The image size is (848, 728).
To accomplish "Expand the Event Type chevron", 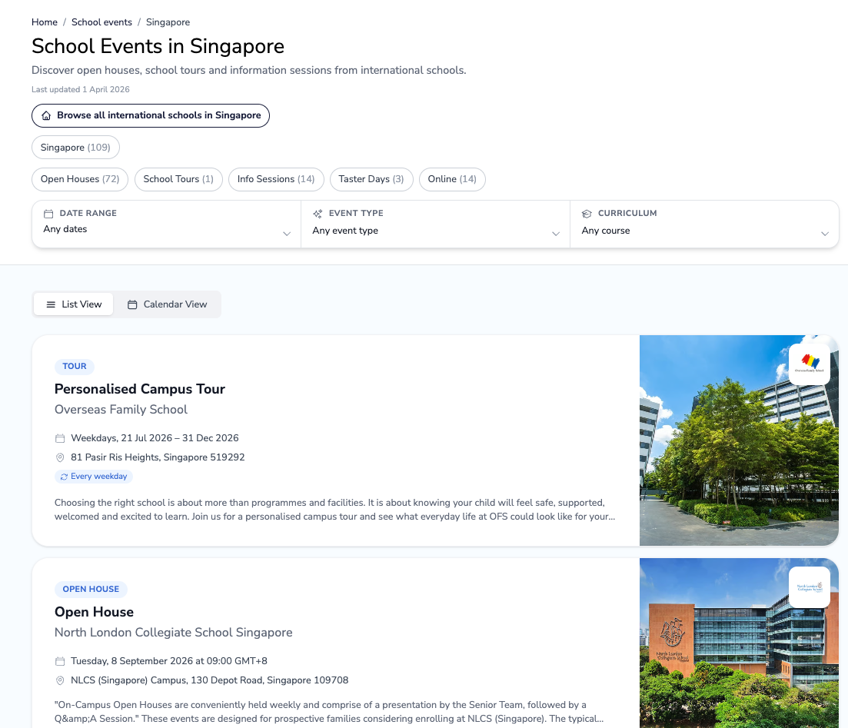I will (555, 234).
